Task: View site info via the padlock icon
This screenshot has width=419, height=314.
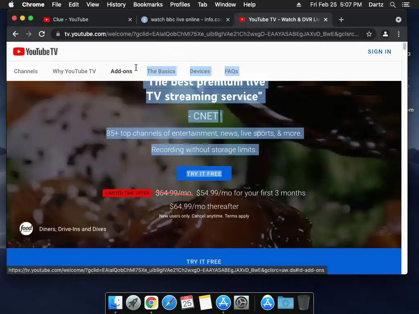Action: [x=58, y=34]
